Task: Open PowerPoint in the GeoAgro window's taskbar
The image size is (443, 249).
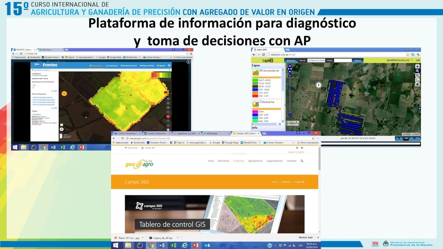Action: click(196, 246)
